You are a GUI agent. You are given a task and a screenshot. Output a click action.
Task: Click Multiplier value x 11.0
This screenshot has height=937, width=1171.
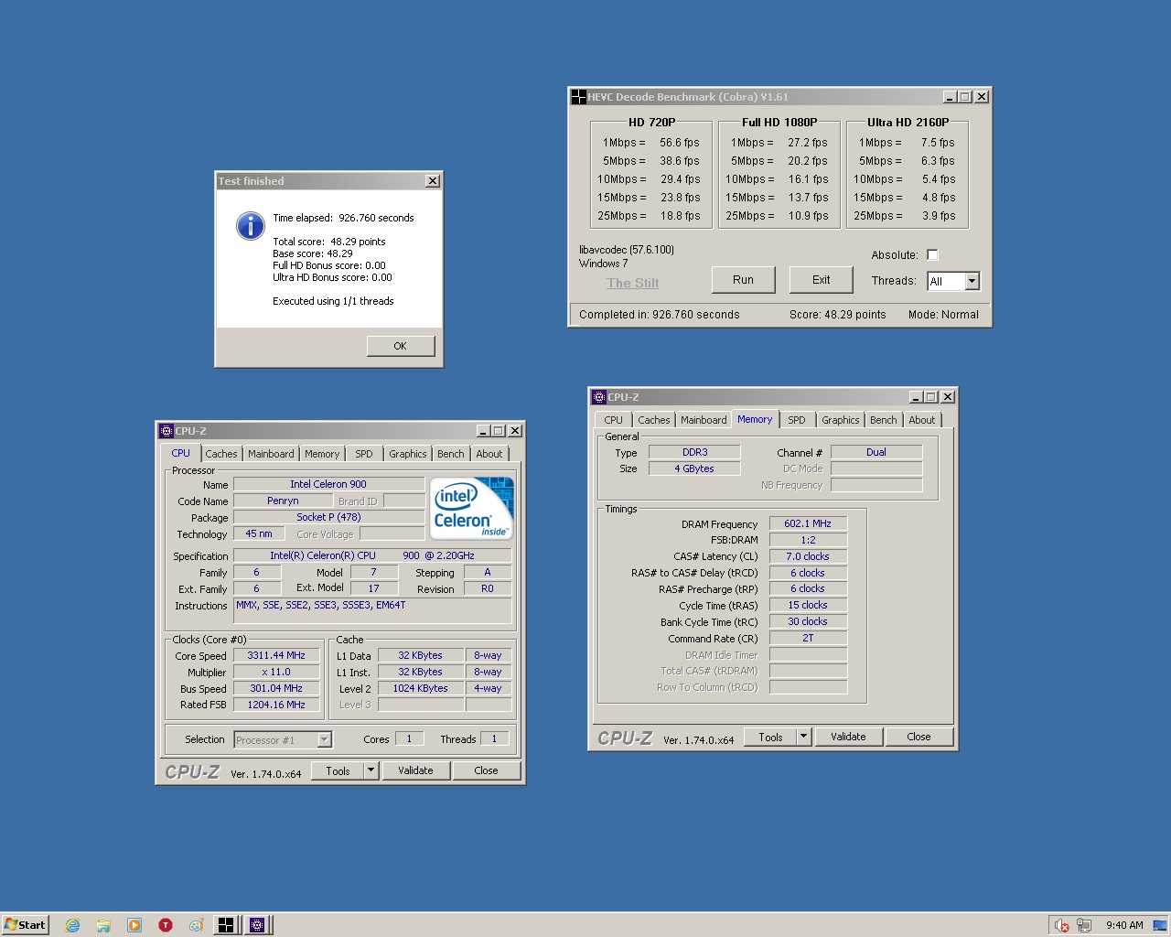click(276, 672)
